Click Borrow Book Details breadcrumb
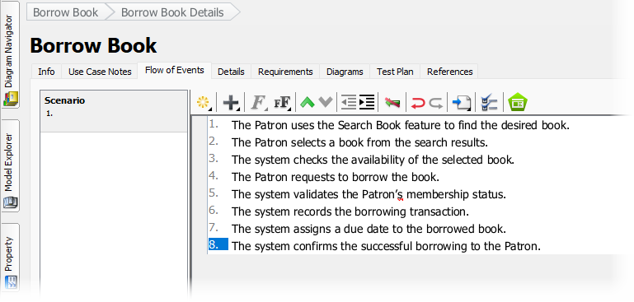 172,12
